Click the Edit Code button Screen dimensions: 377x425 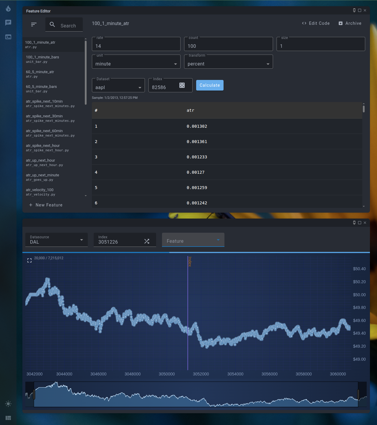click(316, 23)
